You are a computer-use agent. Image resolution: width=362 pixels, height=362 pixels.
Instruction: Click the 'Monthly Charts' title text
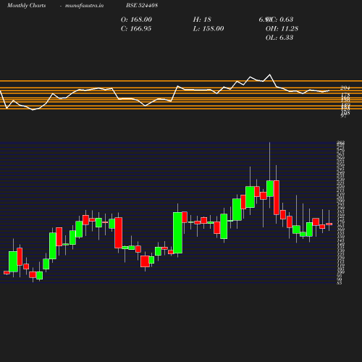click(x=26, y=5)
